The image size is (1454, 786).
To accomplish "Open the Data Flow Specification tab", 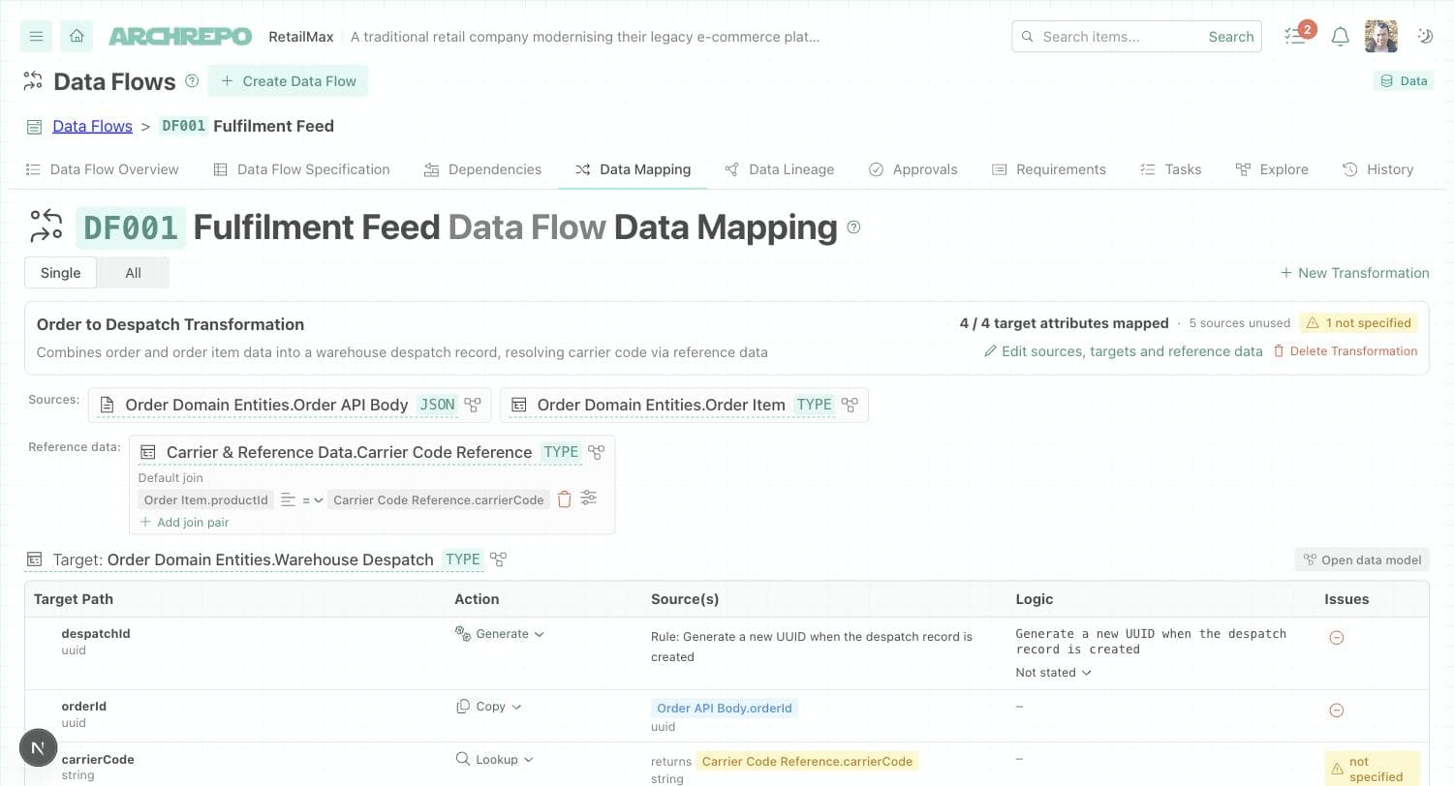I will [301, 169].
